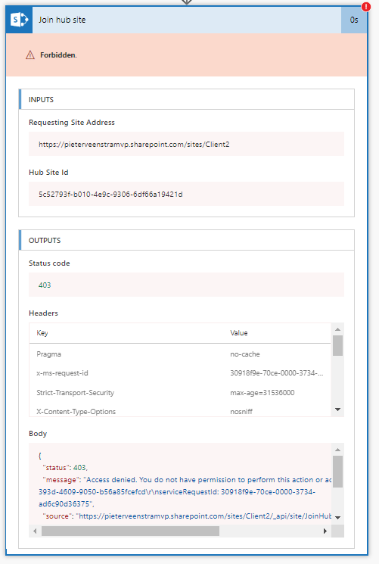Click the Body vertical scrollbar thumb
379x564 pixels.
point(337,472)
